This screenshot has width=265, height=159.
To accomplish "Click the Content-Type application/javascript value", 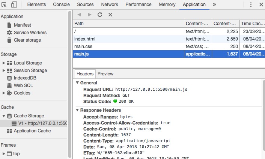I will tap(143, 141).
